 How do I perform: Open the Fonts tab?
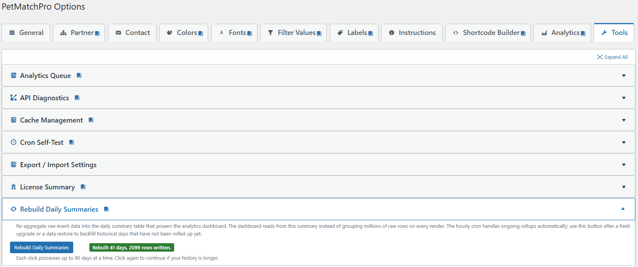(x=234, y=33)
